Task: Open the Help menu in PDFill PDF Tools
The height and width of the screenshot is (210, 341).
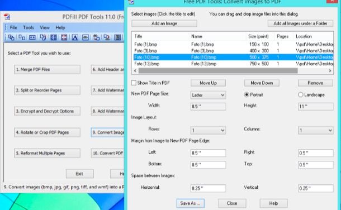Action: [x=60, y=27]
